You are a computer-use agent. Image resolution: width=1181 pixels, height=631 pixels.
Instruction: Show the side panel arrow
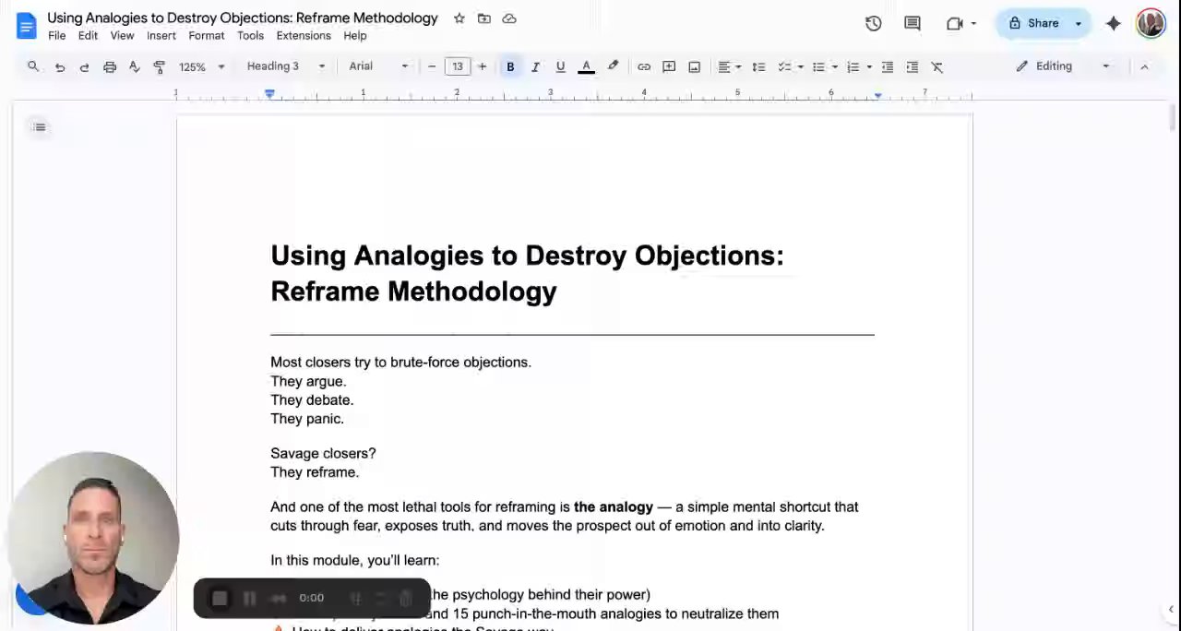(1171, 609)
